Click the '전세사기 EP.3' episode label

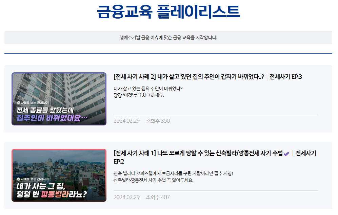click(x=285, y=77)
